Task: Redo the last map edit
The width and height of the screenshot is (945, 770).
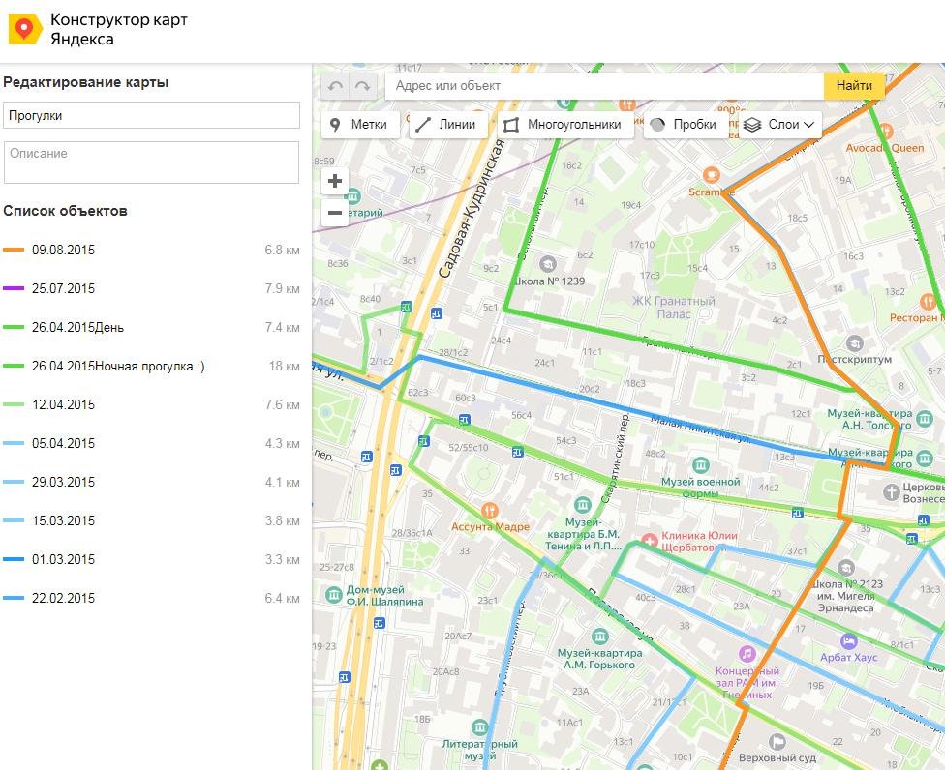Action: click(x=362, y=86)
